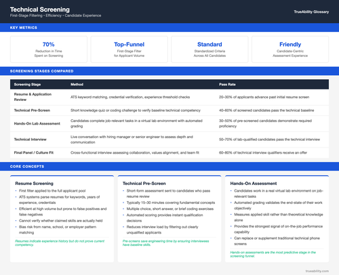Click 'Automated scoring provides instant qualification' bullet
Screen dimensions: 339x275
pos(165,217)
